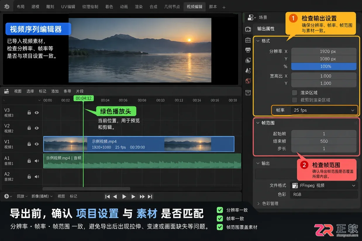
Task: Hide the V2 channel with its eye icon
Action: coord(37,128)
